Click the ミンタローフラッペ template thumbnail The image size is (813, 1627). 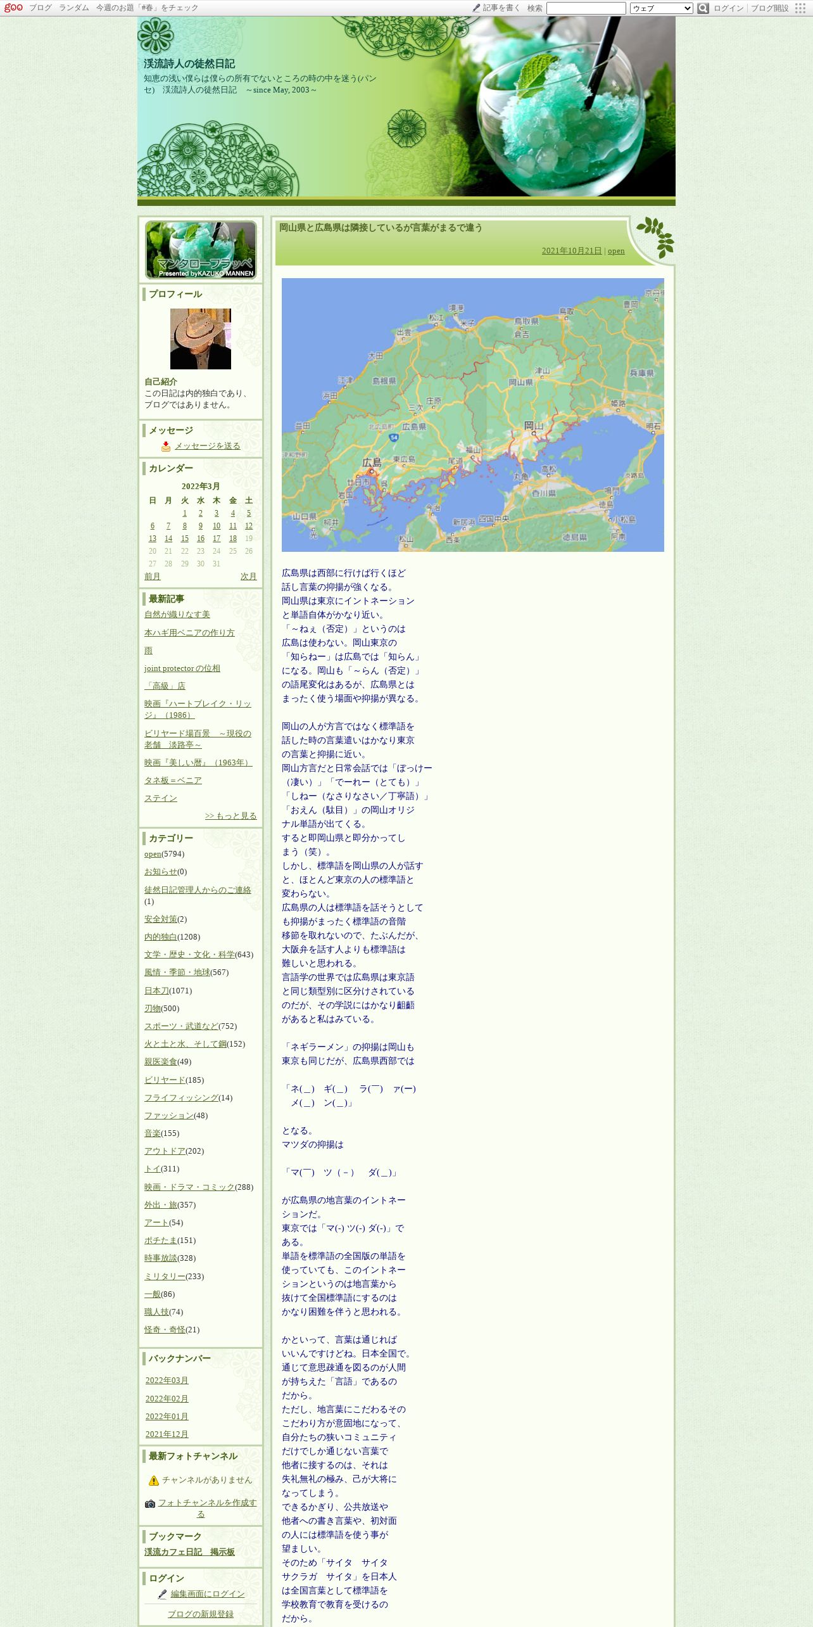201,250
